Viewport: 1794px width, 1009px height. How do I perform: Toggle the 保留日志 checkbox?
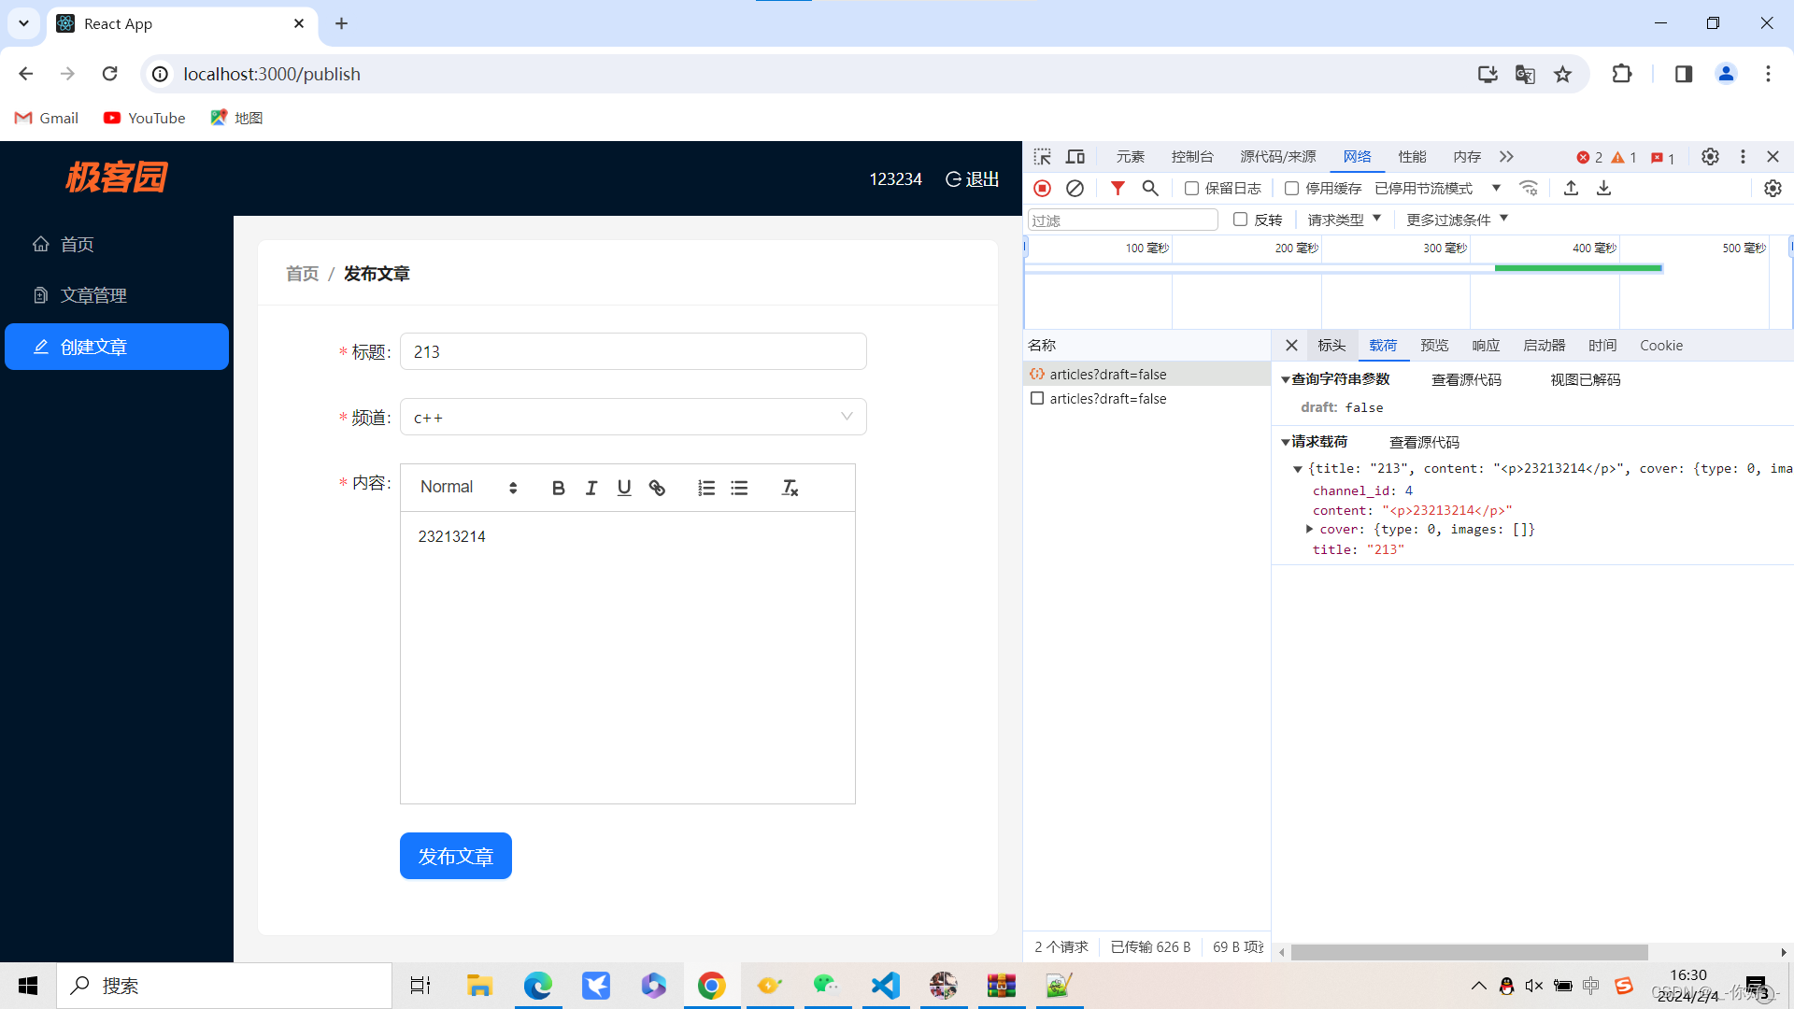click(1191, 187)
